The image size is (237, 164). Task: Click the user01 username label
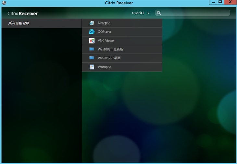pyautogui.click(x=138, y=13)
